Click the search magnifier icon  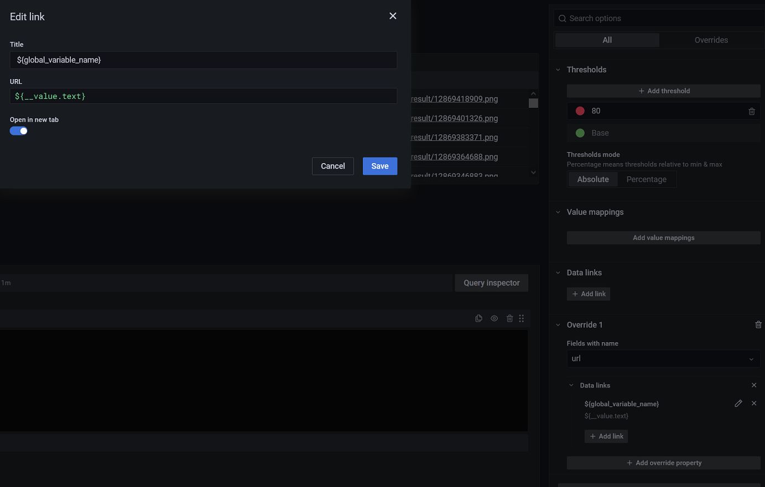tap(563, 18)
